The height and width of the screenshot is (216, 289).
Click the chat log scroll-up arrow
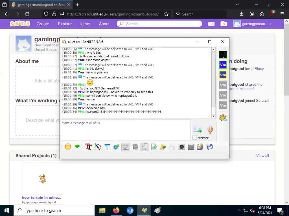(x=213, y=49)
